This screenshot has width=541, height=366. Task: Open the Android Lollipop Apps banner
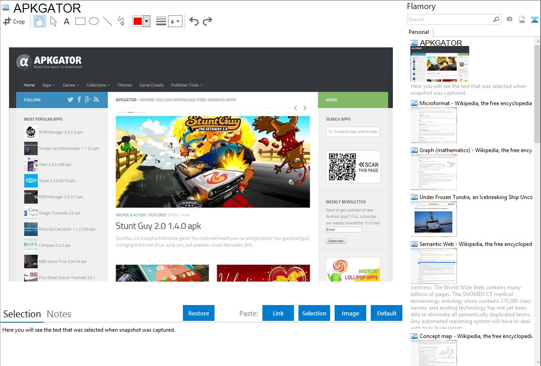coord(353,270)
